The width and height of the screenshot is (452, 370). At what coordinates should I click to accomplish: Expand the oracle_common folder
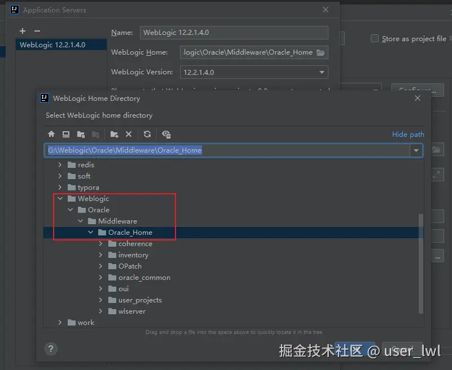click(100, 277)
